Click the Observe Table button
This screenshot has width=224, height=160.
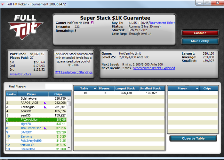tap(193, 138)
